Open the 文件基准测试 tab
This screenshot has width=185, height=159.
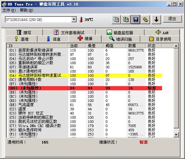[x=69, y=32]
